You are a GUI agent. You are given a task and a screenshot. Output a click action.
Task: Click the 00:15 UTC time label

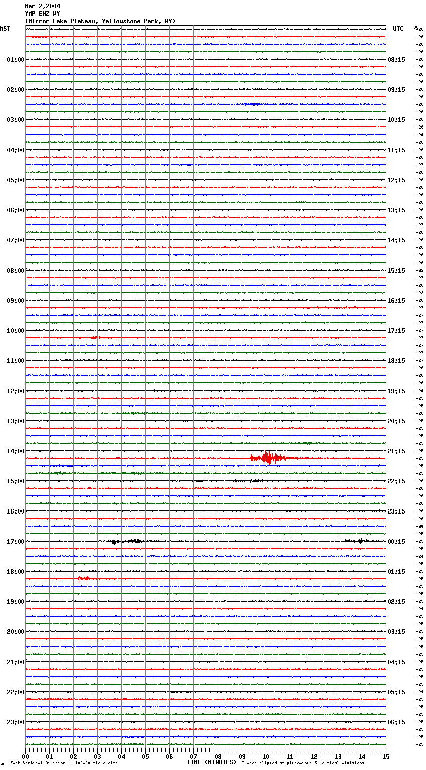[x=396, y=542]
